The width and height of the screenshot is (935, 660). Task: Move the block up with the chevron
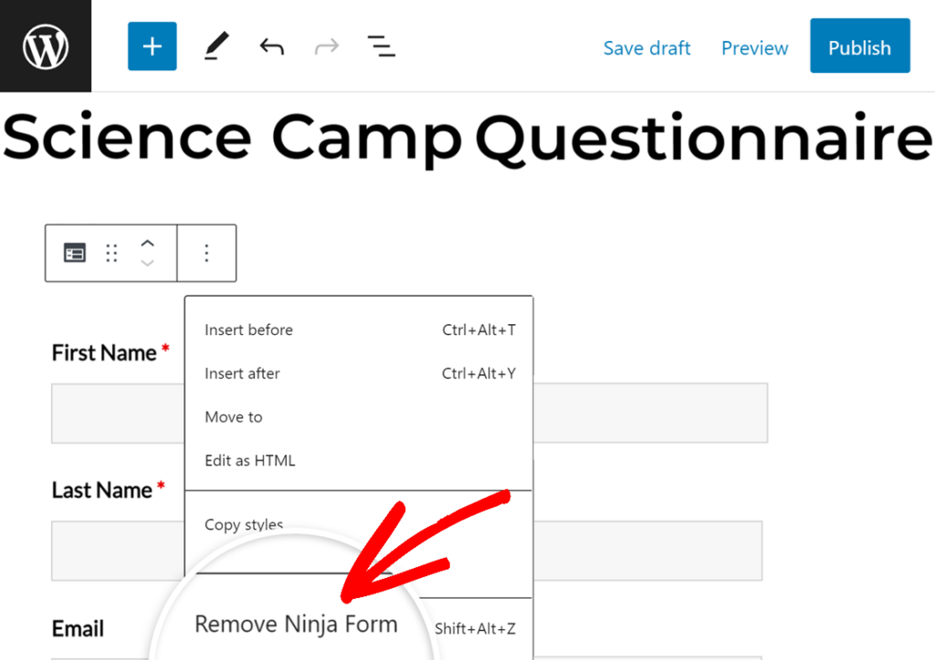tap(147, 245)
